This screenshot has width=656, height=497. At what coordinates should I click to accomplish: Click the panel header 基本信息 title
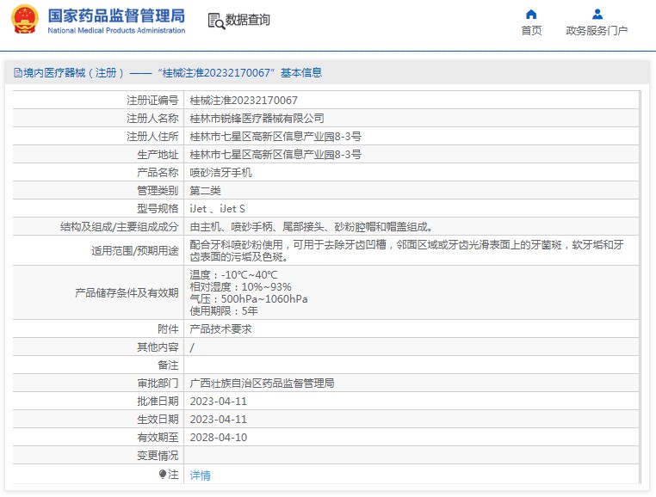301,73
